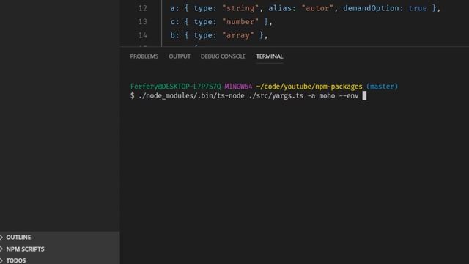This screenshot has width=469, height=264.
Task: Select the DEBUG CONSOLE tab
Action: coord(223,56)
